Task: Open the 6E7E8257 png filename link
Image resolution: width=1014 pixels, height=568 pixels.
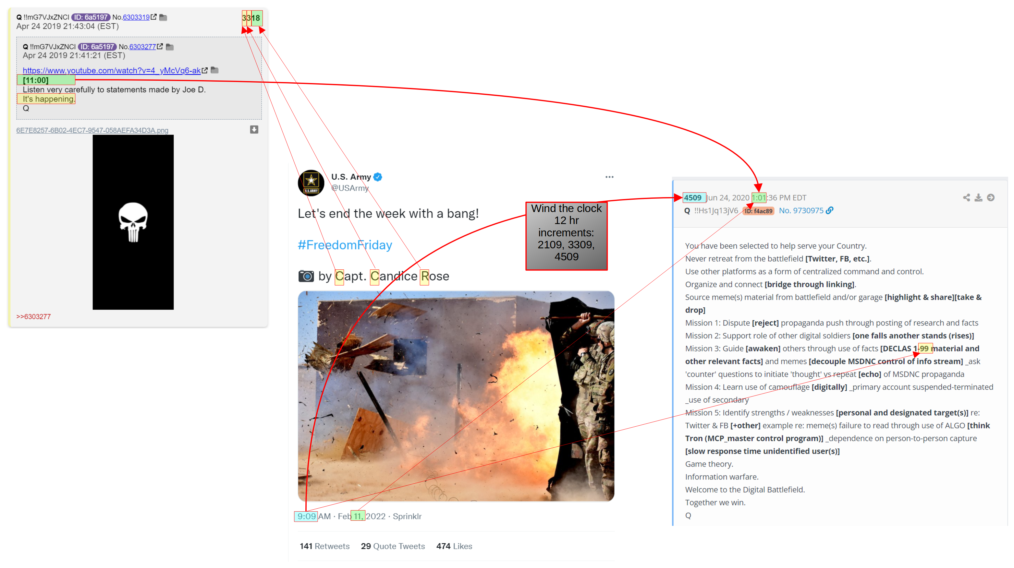Action: (x=92, y=130)
